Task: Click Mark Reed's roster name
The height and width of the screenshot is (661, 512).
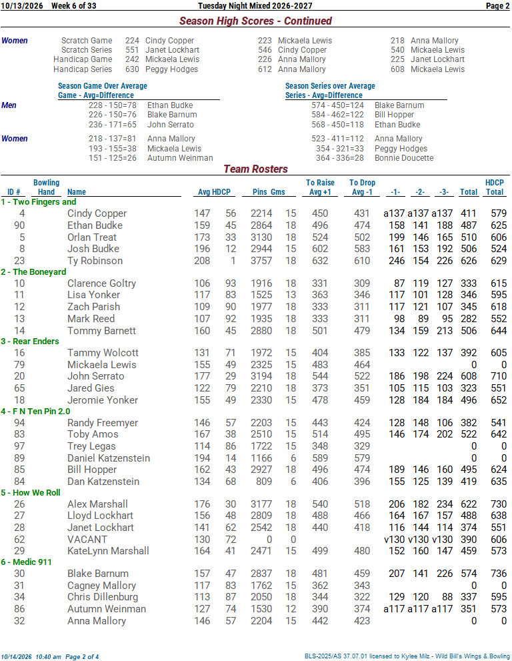Action: [x=91, y=319]
